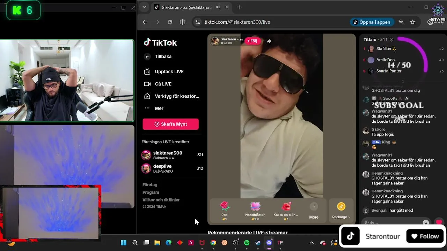
Task: Go back in browser
Action: coord(145,22)
